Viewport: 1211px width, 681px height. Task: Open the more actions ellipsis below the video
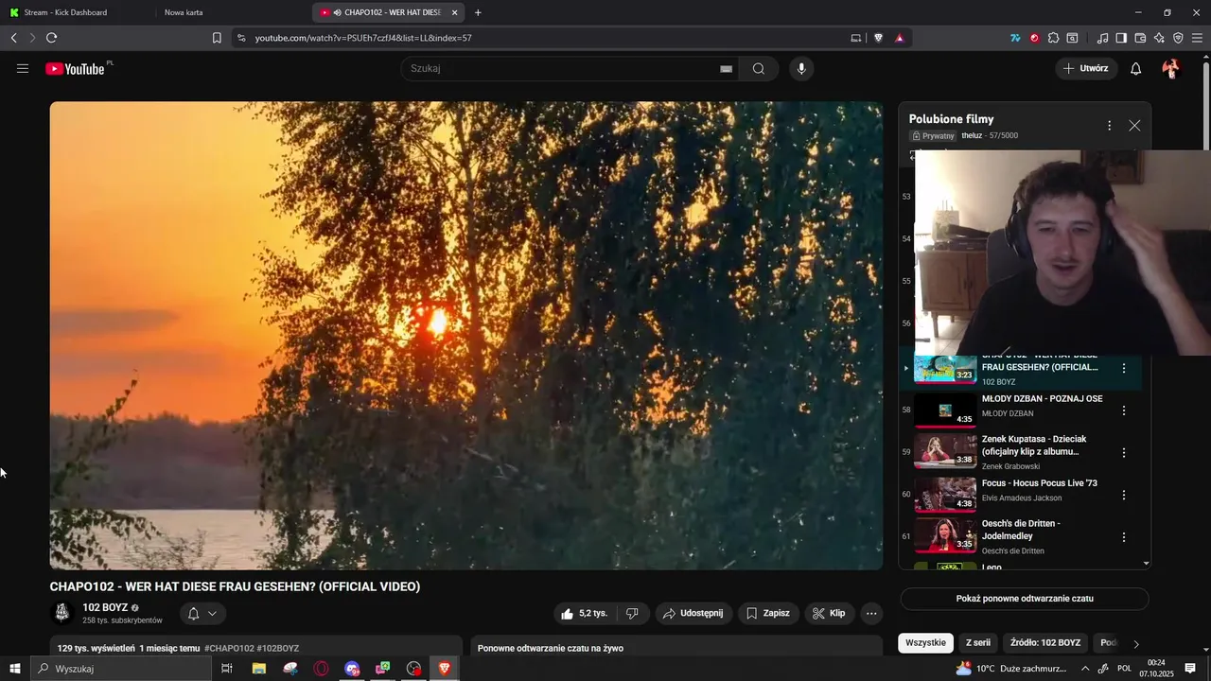click(x=871, y=613)
